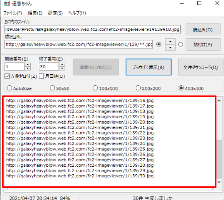Select the AutoSize radio button
This screenshot has height=200, width=224.
pyautogui.click(x=10, y=88)
